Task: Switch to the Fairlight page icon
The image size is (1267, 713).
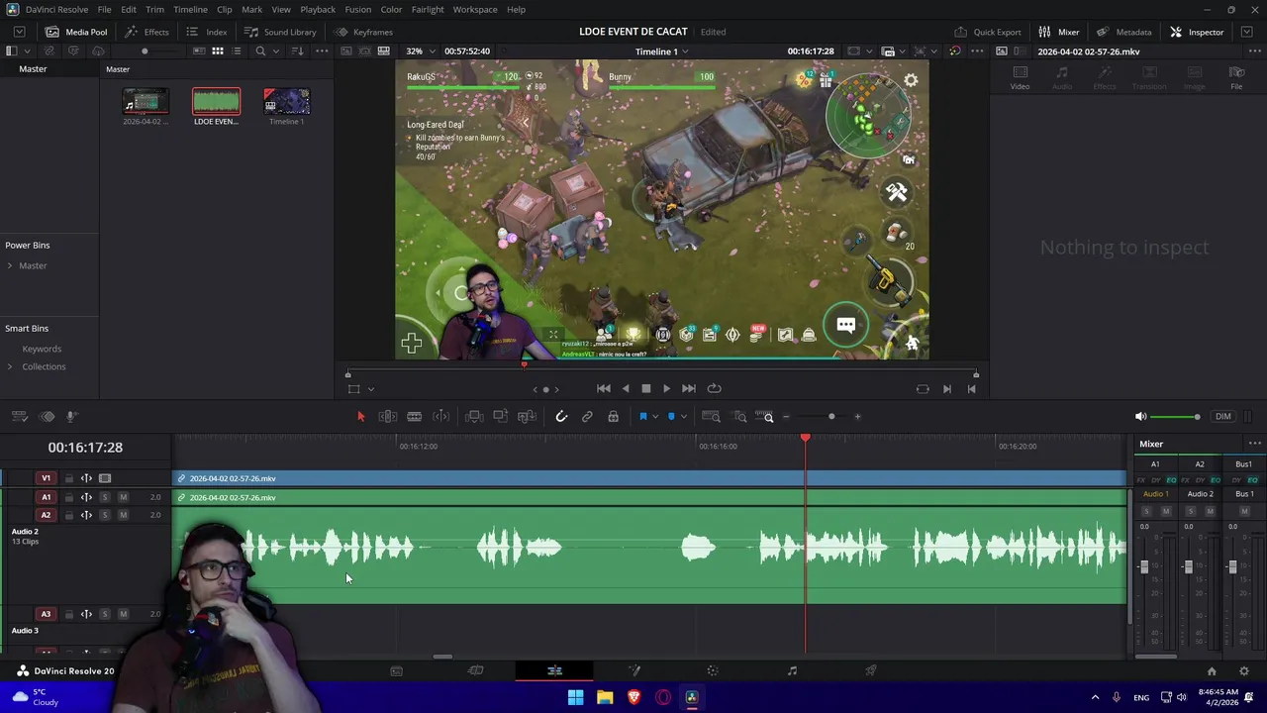Action: coord(792,670)
